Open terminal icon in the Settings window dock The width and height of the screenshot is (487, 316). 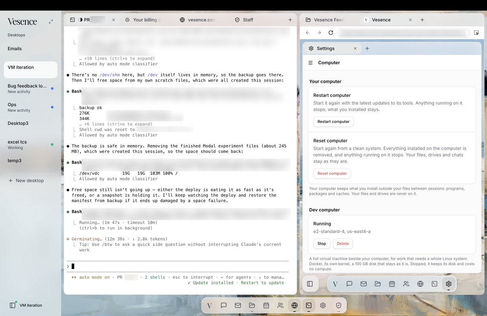coord(435,284)
